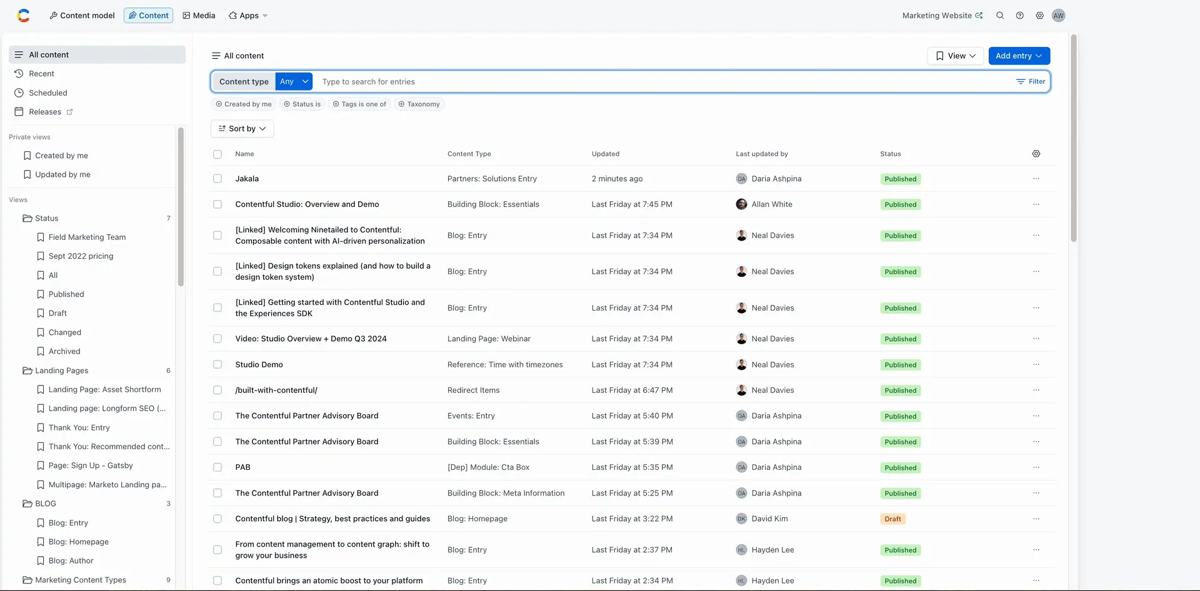Toggle the select-all checkbox in table header

click(x=217, y=154)
